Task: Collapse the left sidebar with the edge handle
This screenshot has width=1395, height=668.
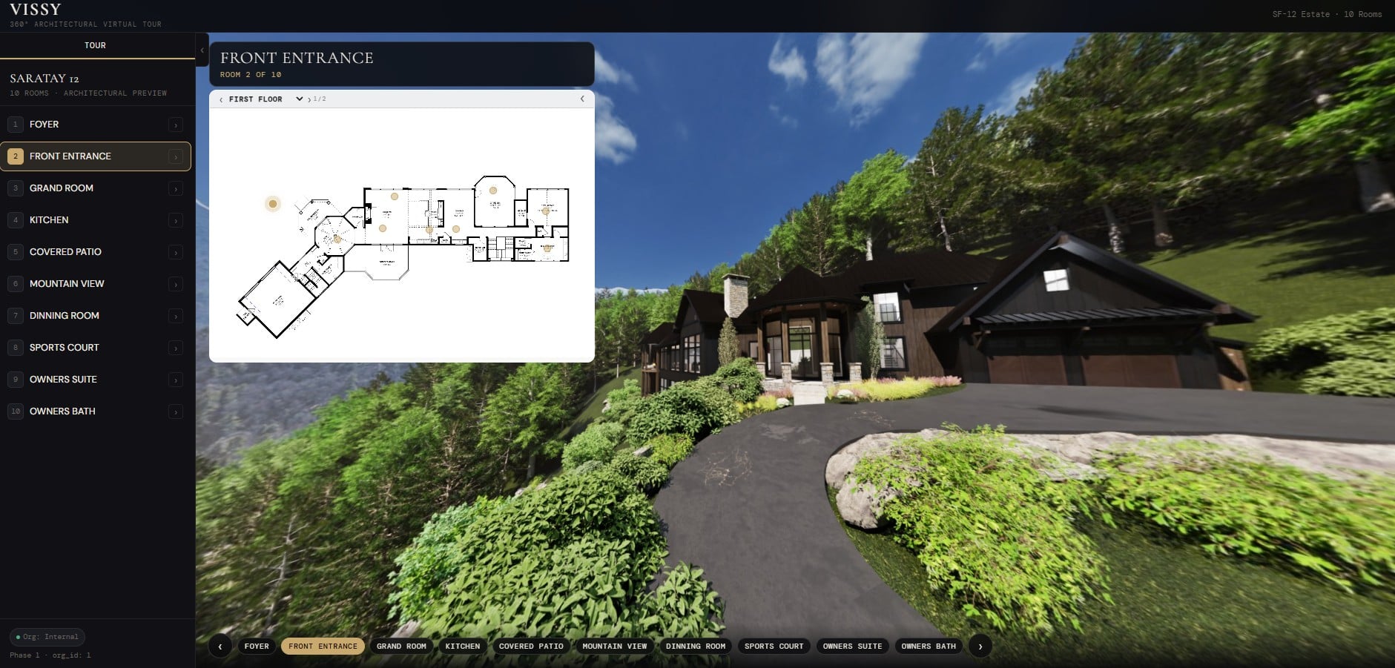Action: point(202,50)
